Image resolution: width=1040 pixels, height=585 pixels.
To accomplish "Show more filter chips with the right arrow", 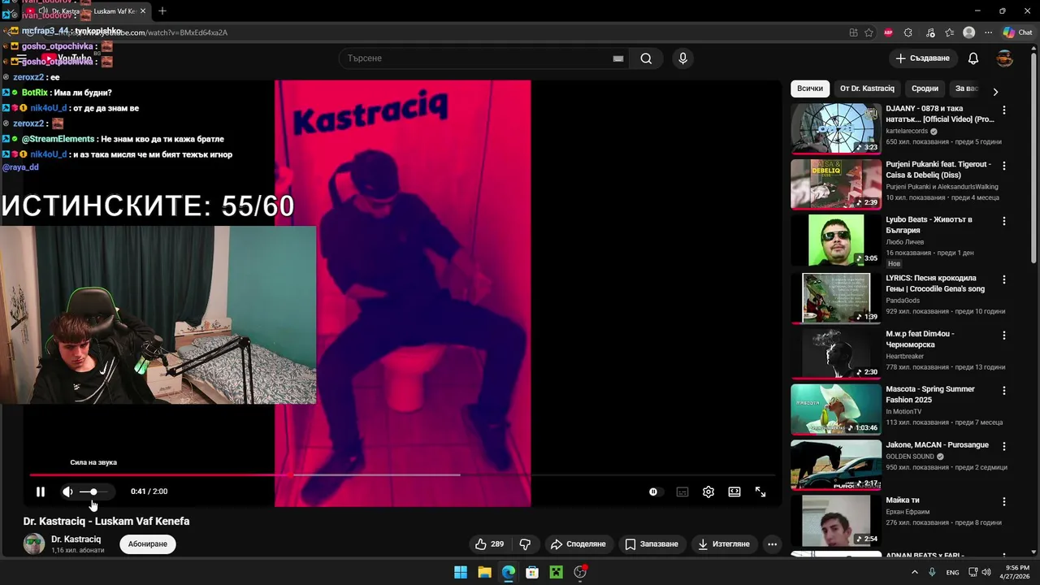I will click(995, 91).
